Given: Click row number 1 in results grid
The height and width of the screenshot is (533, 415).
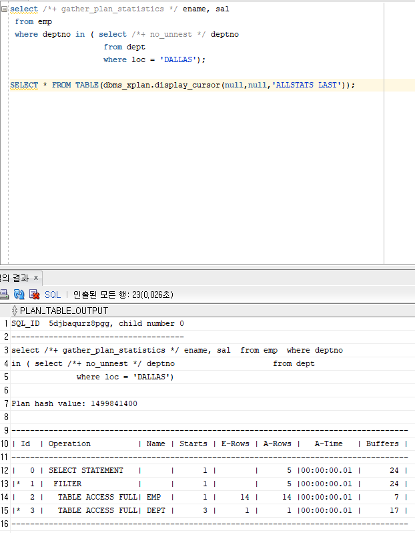Looking at the screenshot, I should [x=6, y=323].
